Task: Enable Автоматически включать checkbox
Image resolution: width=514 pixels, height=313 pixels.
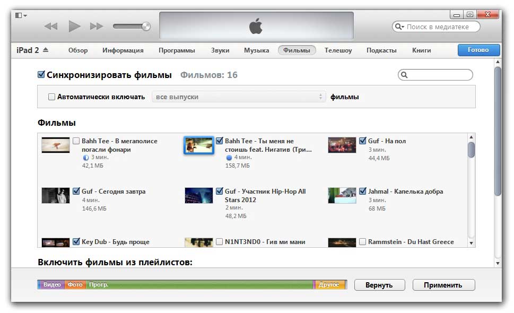Action: [x=51, y=97]
